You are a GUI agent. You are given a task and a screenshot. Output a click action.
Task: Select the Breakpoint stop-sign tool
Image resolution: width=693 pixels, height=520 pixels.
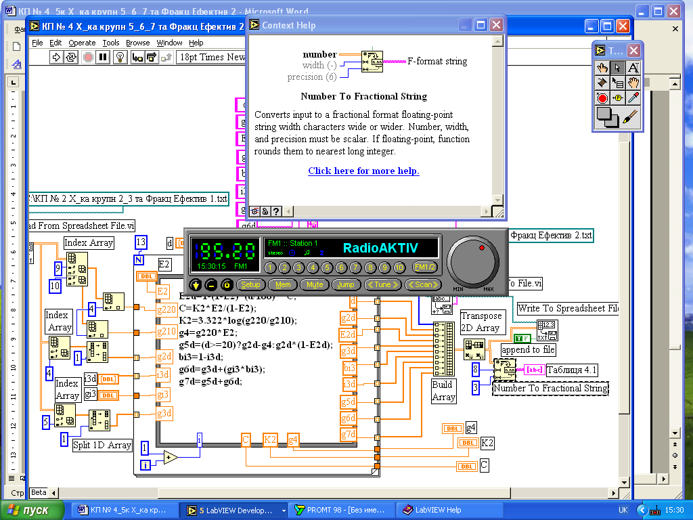click(x=602, y=97)
